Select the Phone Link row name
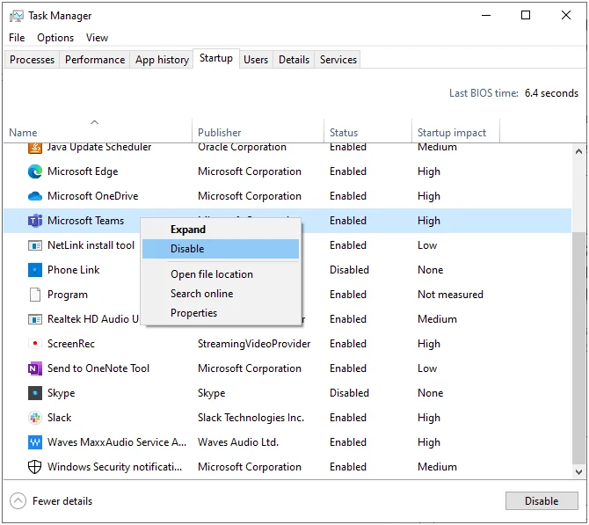This screenshot has height=525, width=589. click(x=74, y=270)
